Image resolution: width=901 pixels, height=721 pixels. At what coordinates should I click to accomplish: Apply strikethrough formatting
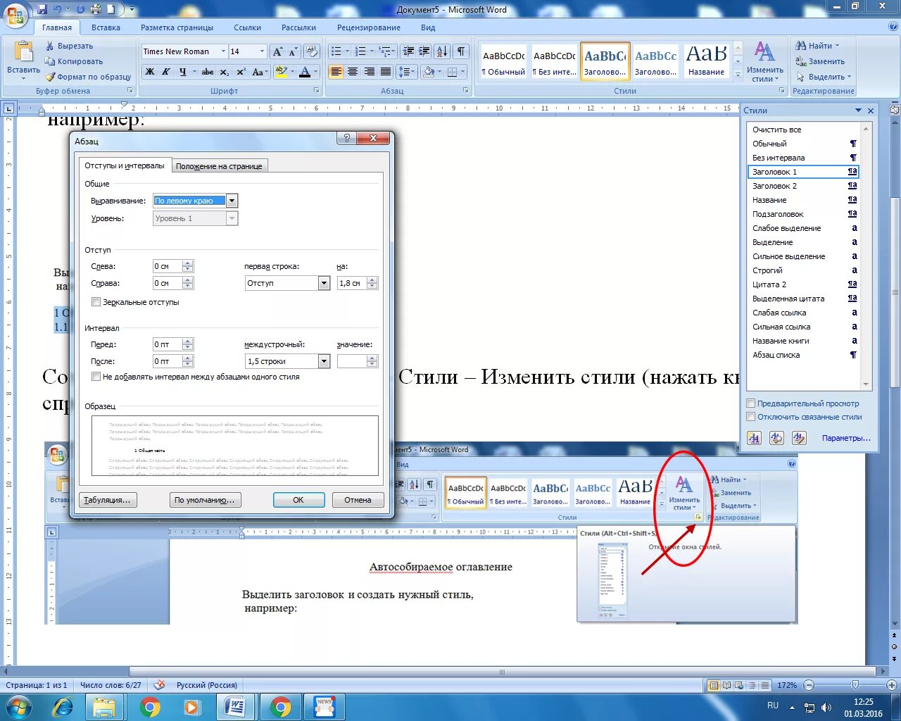click(207, 72)
